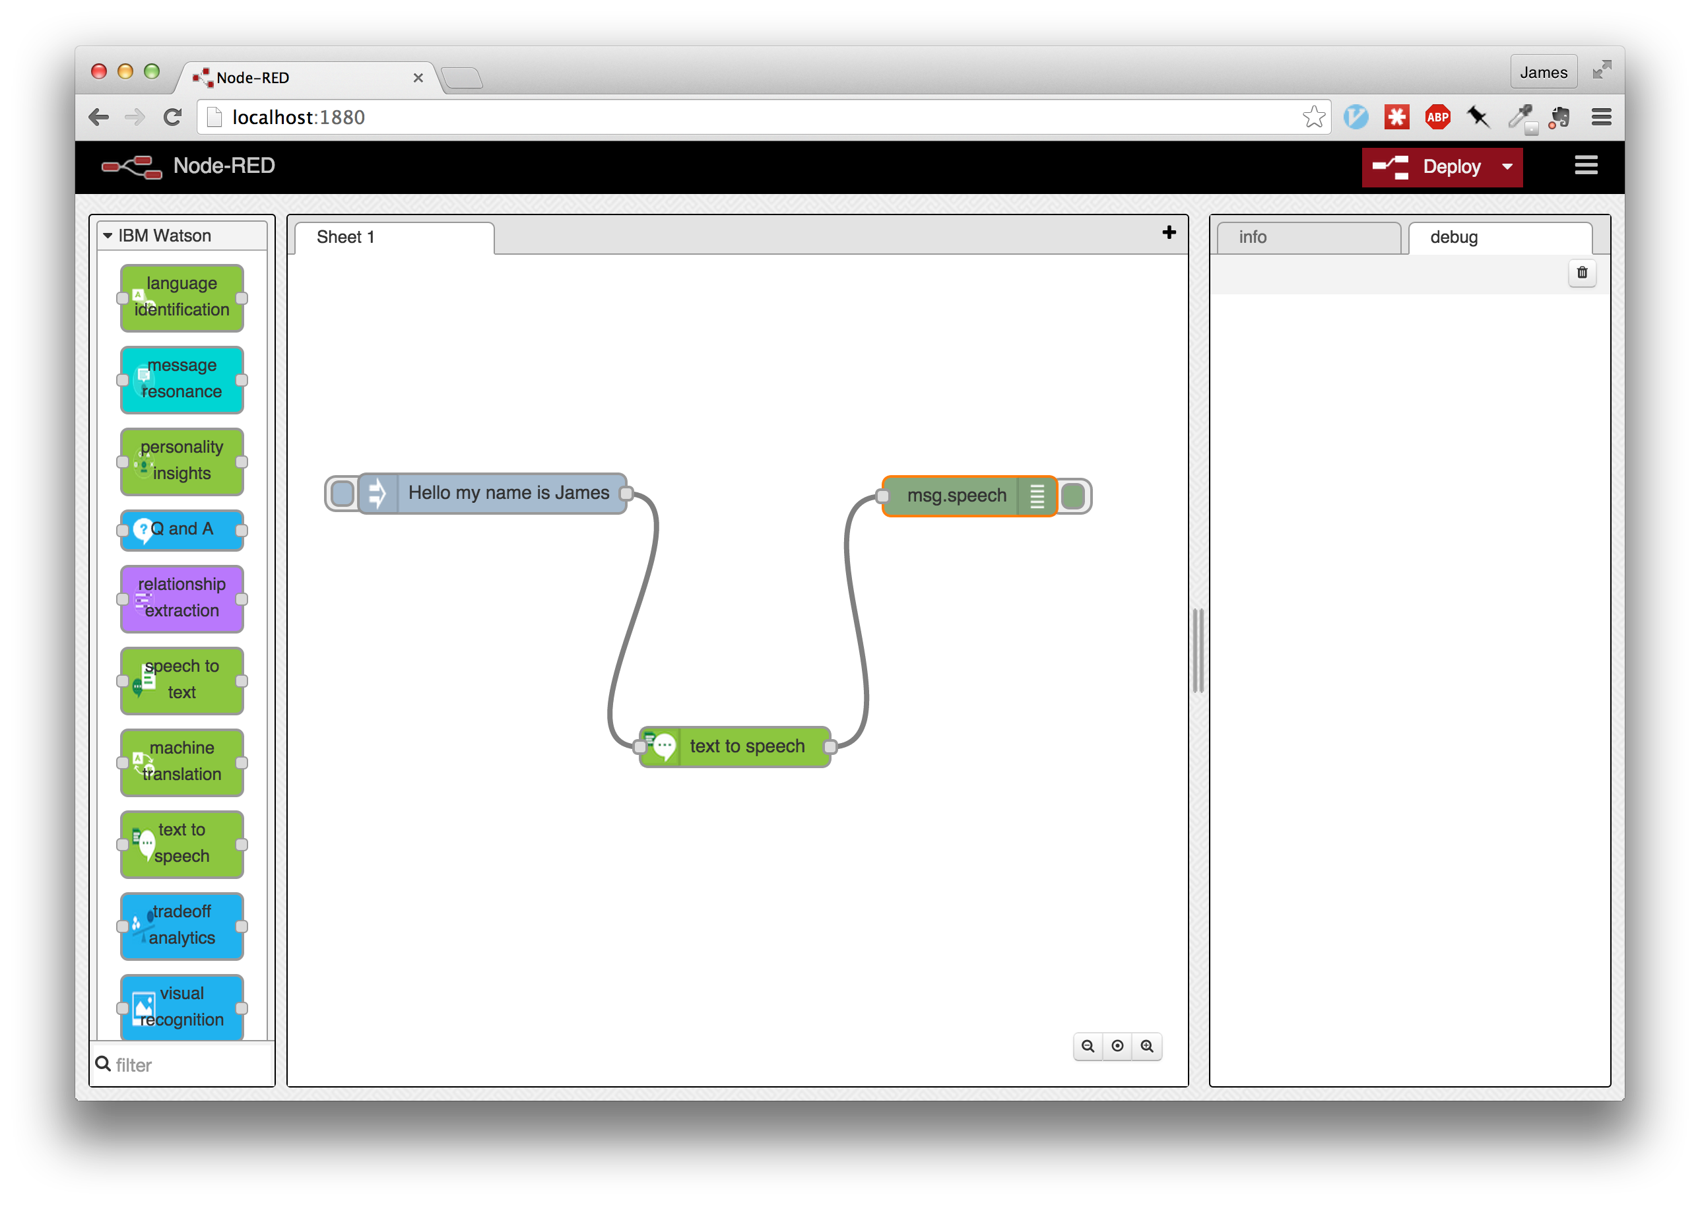Clear debug messages with trash icon
Screen dimensions: 1700x1205
(1581, 273)
